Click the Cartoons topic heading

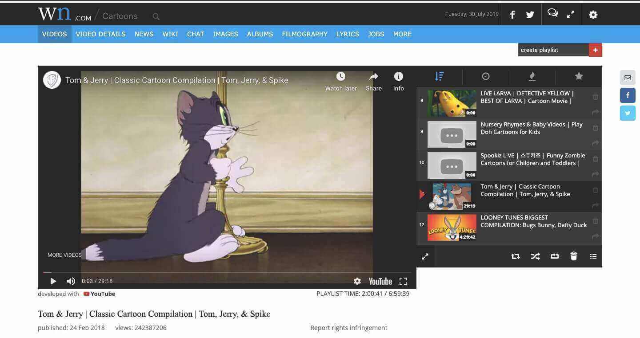[x=120, y=16]
